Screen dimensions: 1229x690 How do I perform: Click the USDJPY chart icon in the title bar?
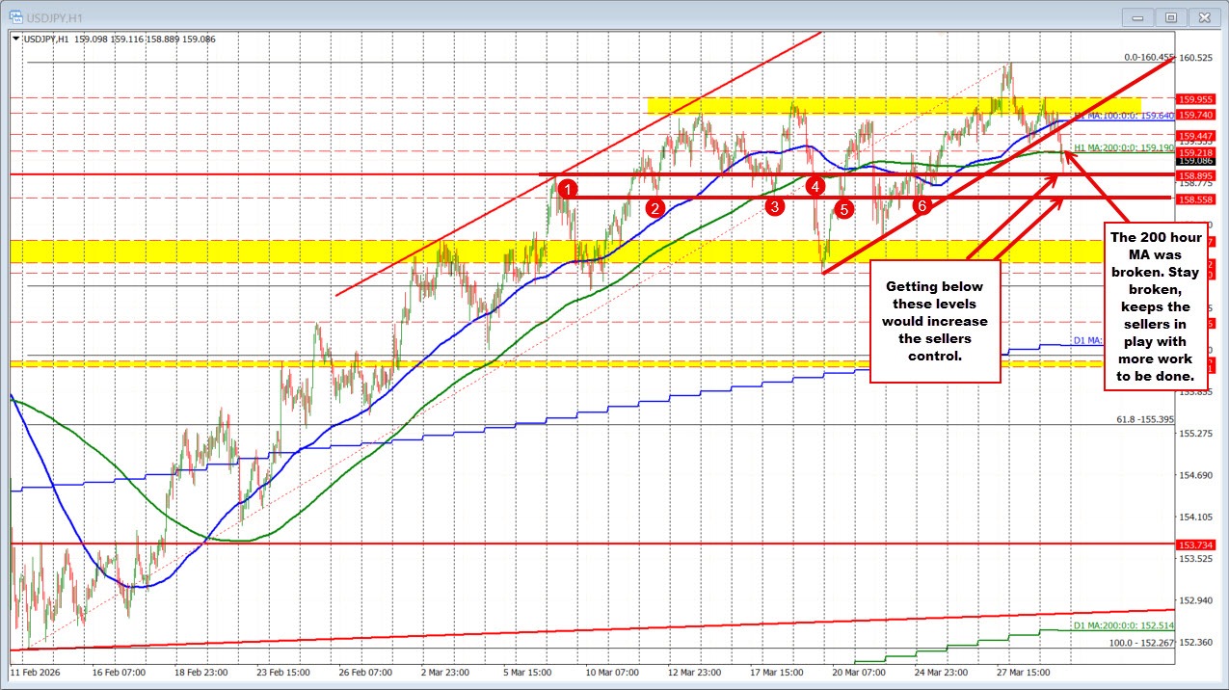click(17, 16)
